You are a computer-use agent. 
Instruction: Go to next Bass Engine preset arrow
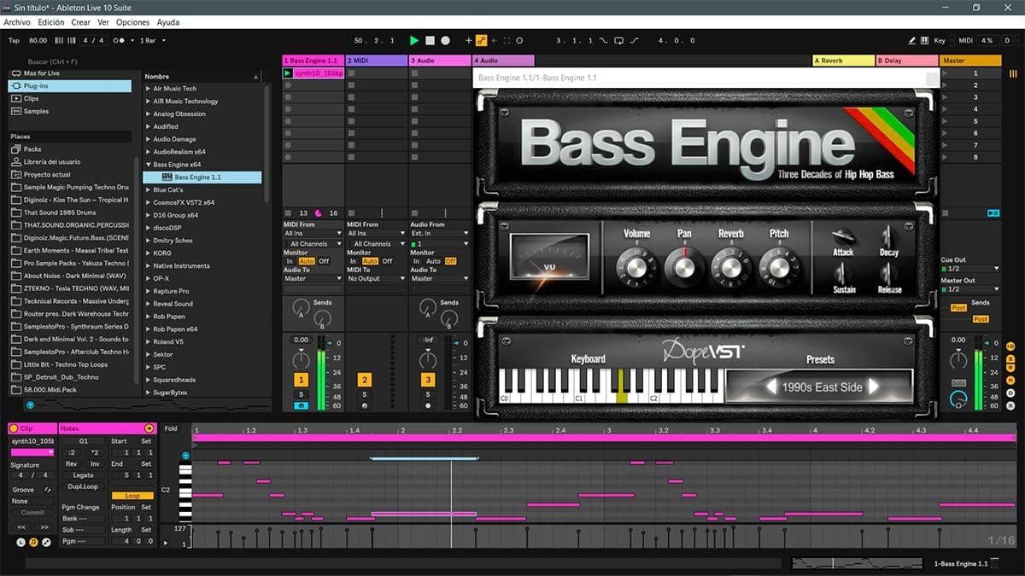pyautogui.click(x=874, y=387)
